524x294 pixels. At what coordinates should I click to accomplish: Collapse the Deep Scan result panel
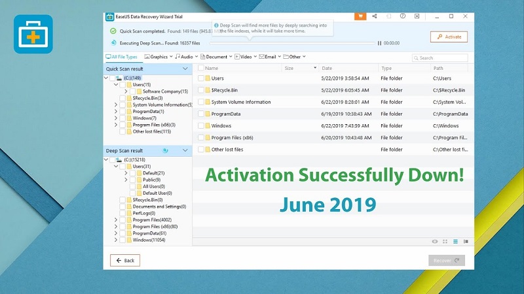pyautogui.click(x=185, y=150)
